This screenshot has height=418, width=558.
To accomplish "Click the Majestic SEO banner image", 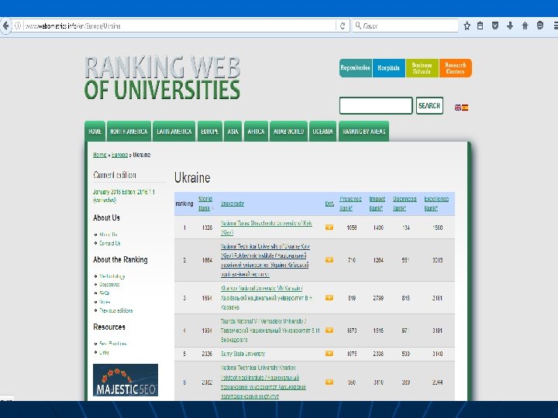I will tap(126, 380).
